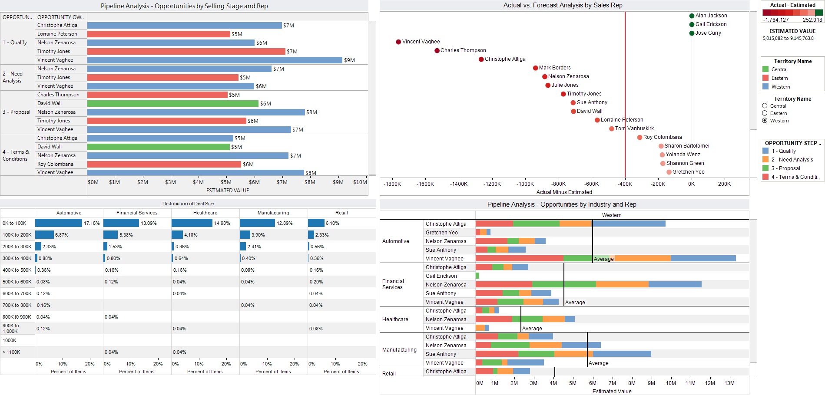Click the OPPORTUNITY STEP legend title
The width and height of the screenshot is (825, 395).
click(x=793, y=143)
